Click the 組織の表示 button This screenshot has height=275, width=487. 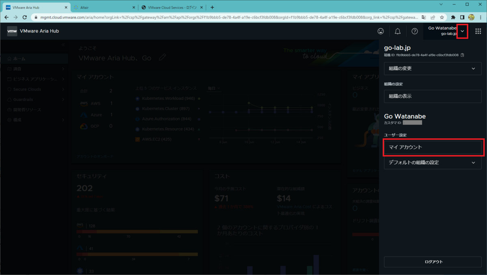[433, 97]
